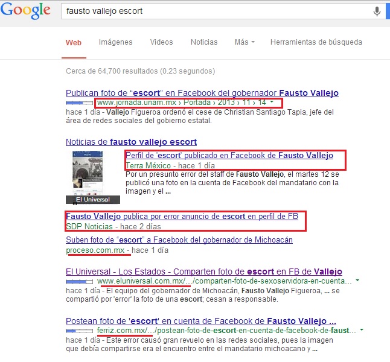The image size is (390, 362).
Task: Click rating bar next to eluniversal.com.mx
Action: tap(79, 281)
